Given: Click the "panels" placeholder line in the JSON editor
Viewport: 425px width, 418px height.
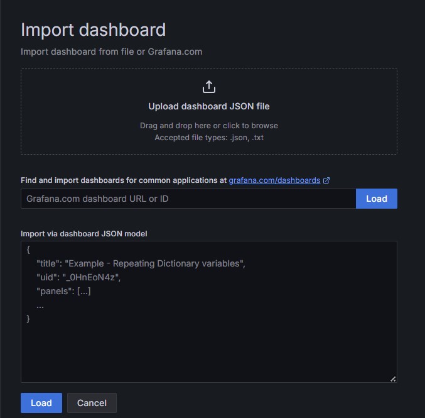Looking at the screenshot, I should [x=64, y=291].
